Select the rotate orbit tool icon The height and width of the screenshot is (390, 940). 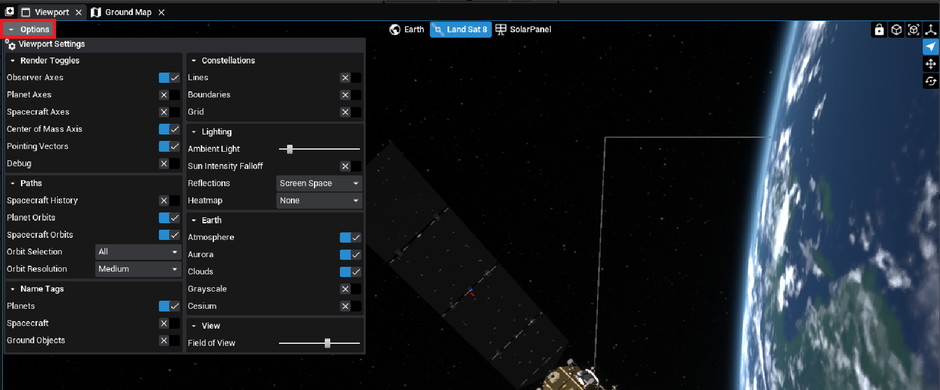click(931, 81)
